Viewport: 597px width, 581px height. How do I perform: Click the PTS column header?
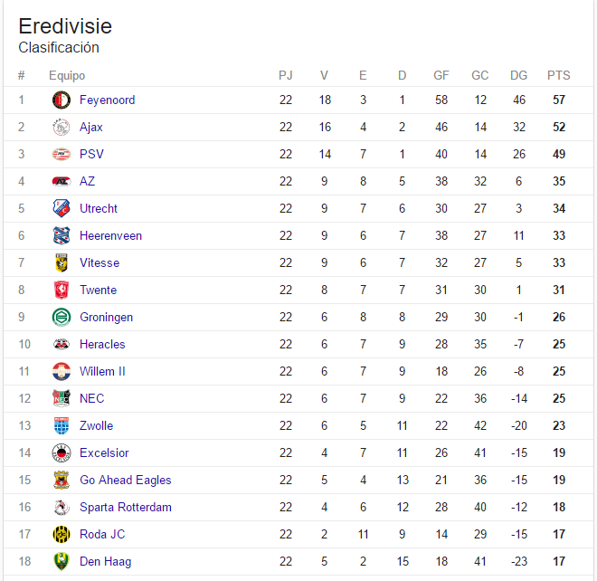click(x=558, y=75)
